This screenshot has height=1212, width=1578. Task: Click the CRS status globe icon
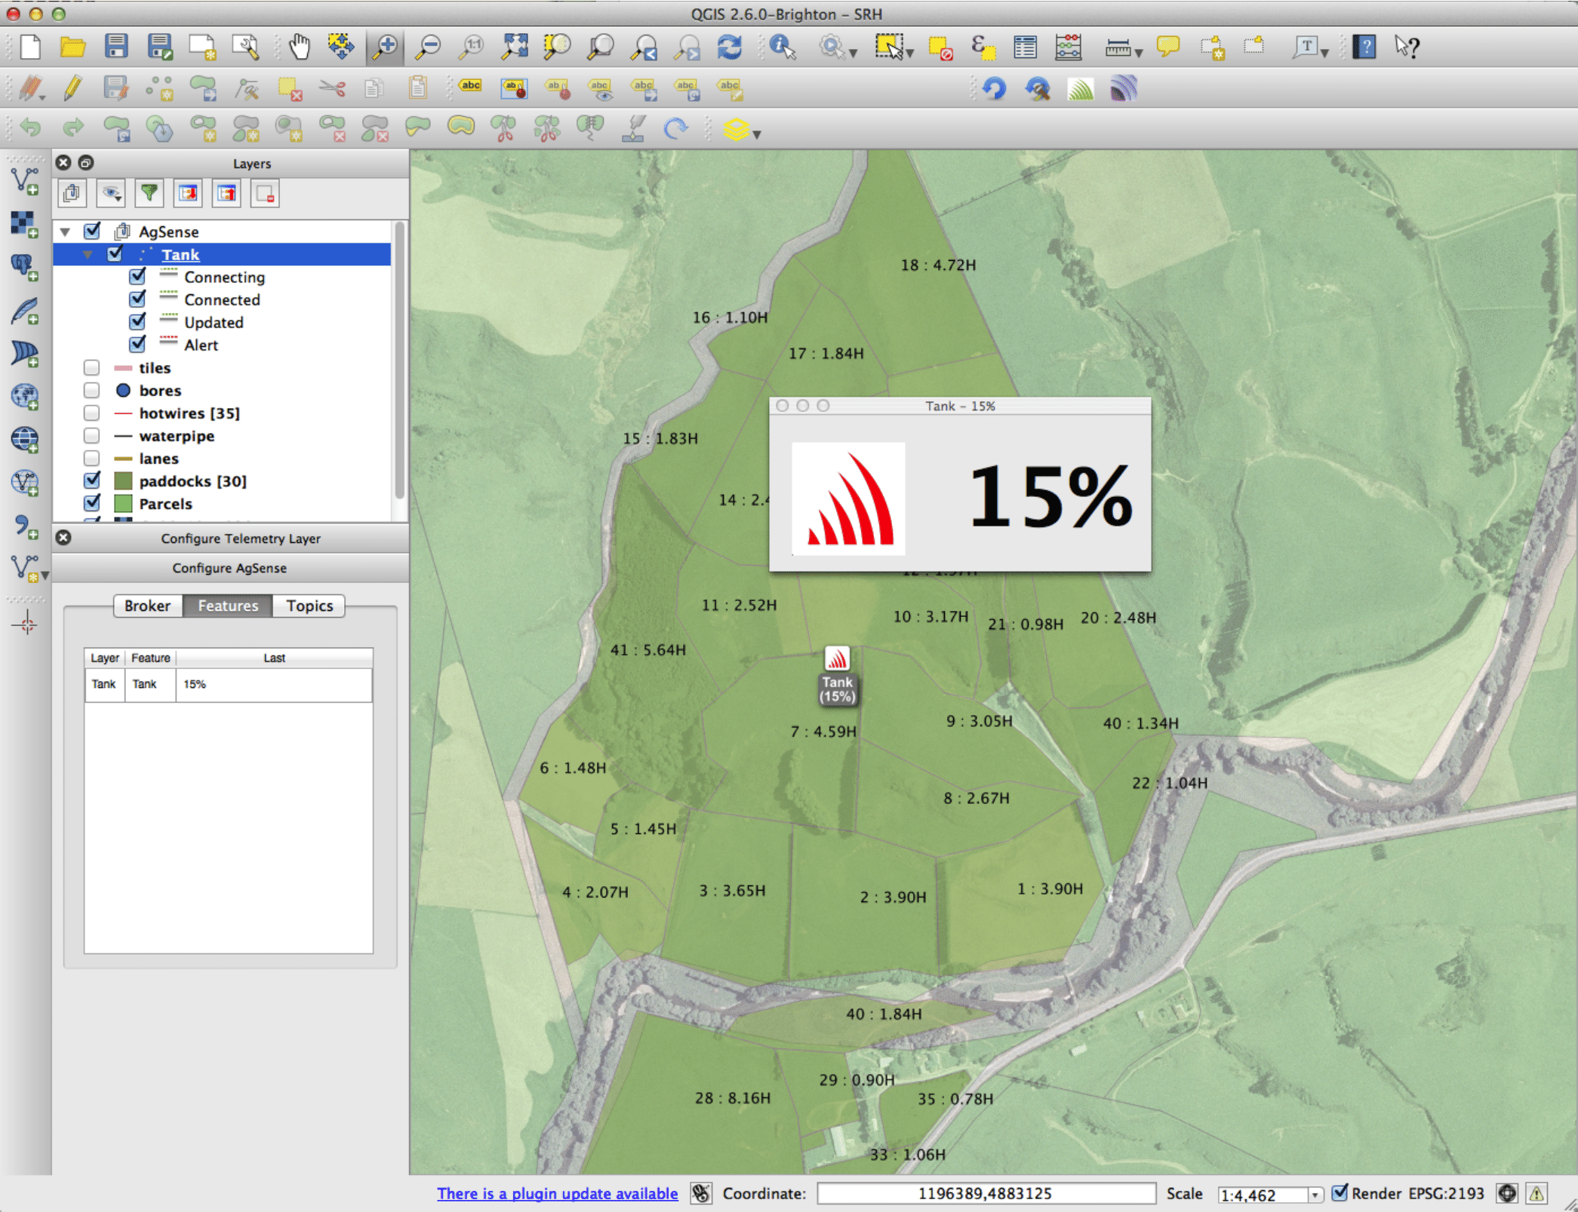click(x=1507, y=1193)
